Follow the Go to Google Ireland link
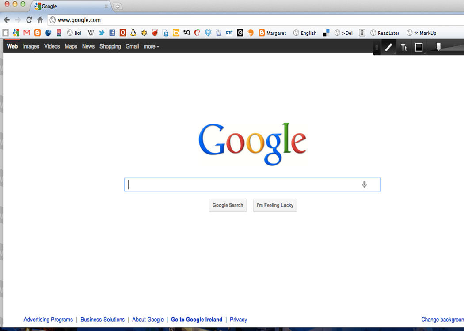This screenshot has height=331, width=464. pyautogui.click(x=197, y=320)
